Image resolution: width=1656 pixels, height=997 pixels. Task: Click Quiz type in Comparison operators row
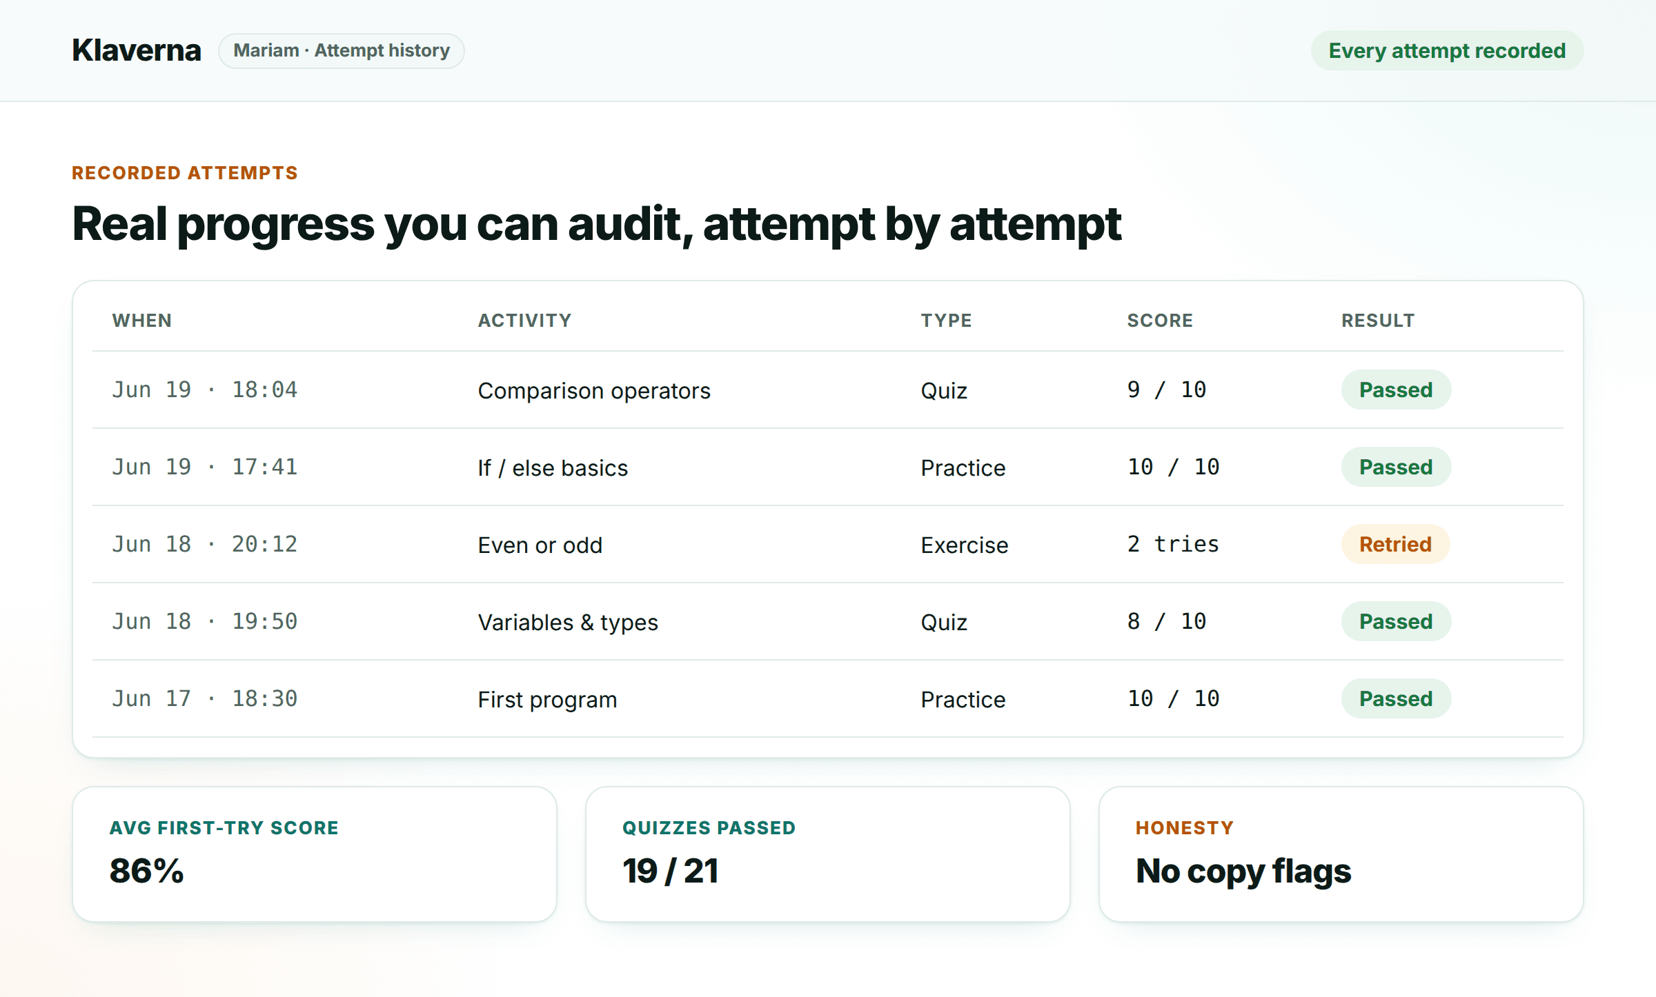click(x=944, y=390)
